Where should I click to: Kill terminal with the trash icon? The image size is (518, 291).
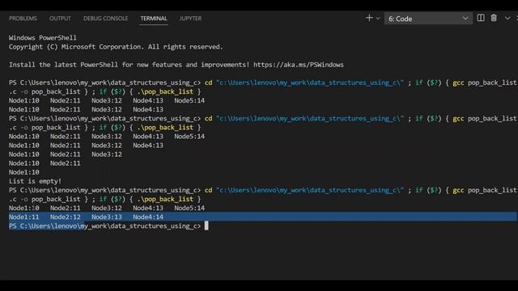click(x=494, y=18)
